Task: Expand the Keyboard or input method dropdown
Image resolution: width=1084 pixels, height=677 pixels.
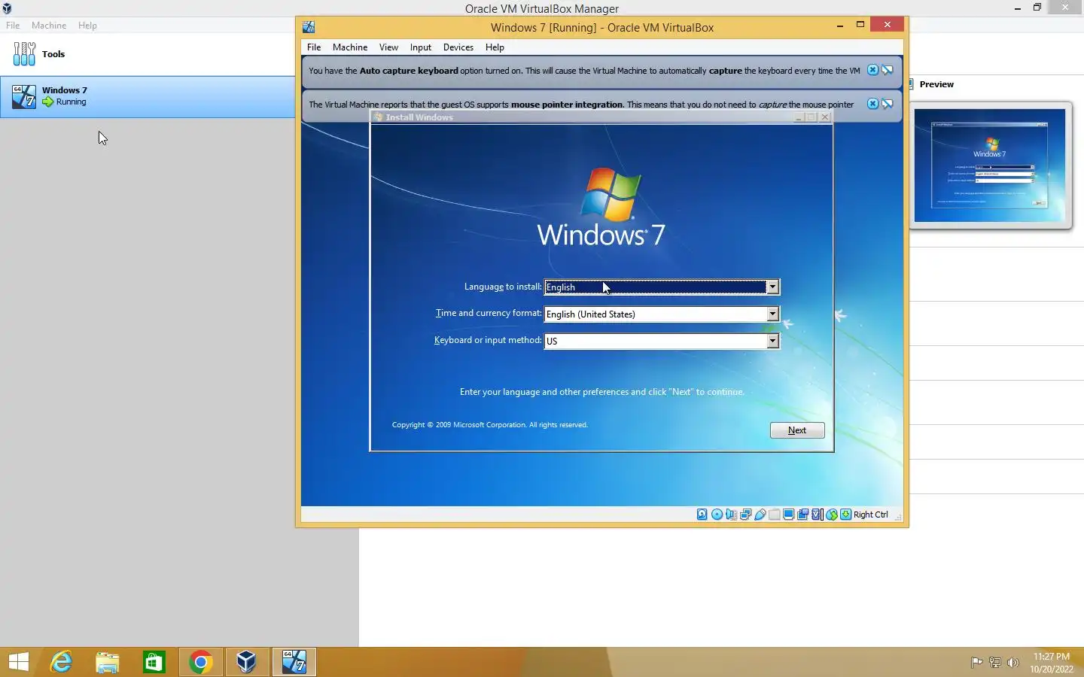Action: [772, 342]
